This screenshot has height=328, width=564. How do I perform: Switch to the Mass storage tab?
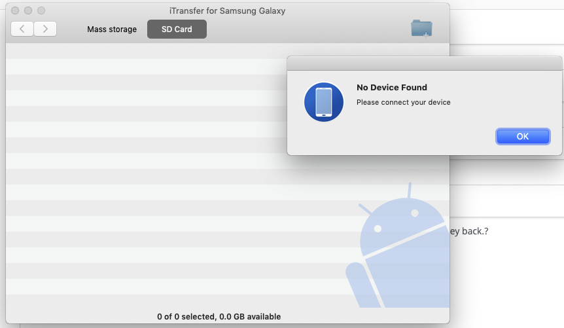pos(112,29)
